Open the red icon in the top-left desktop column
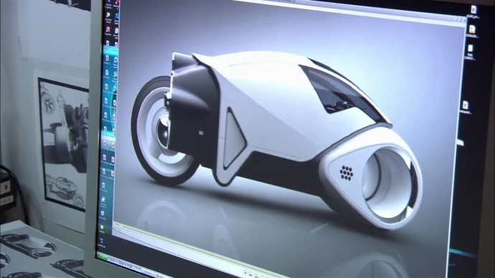Screen dimensions: 495x278 108,29
